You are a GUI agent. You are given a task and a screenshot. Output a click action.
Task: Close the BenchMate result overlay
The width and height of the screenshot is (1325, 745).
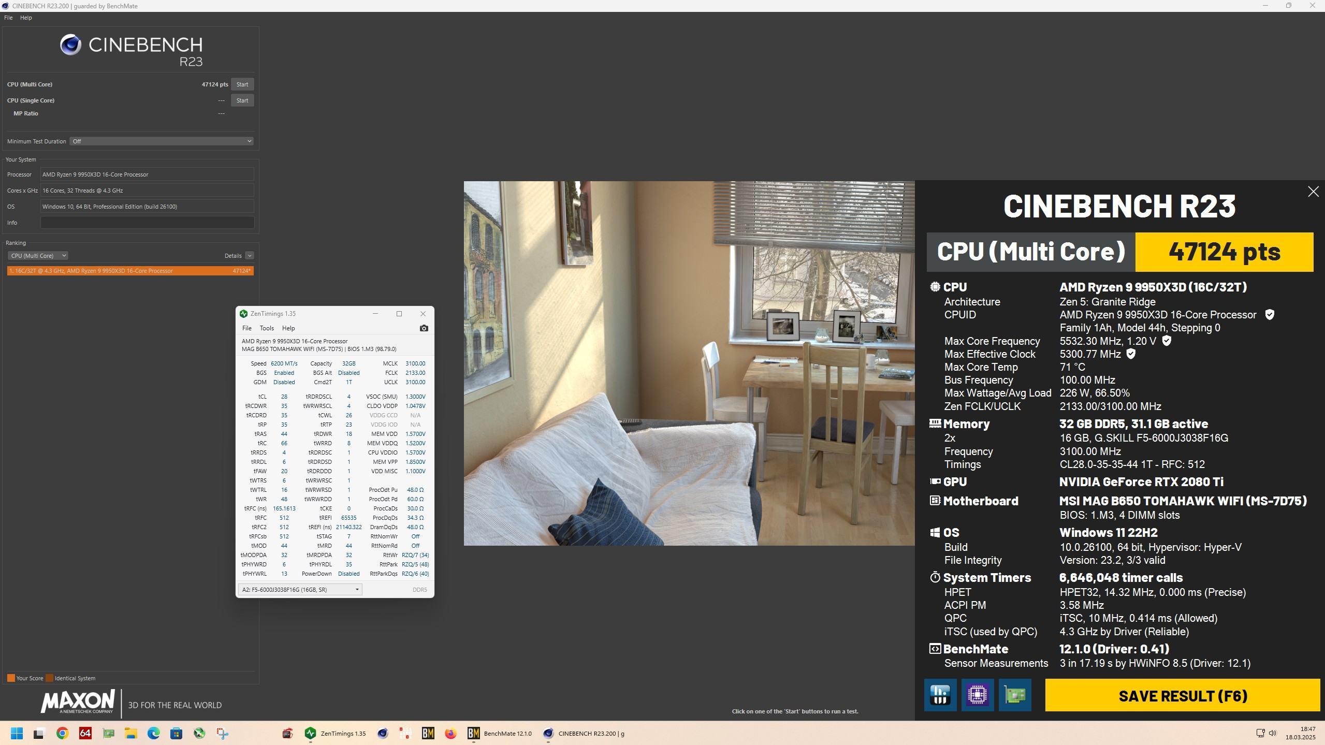pyautogui.click(x=1313, y=192)
